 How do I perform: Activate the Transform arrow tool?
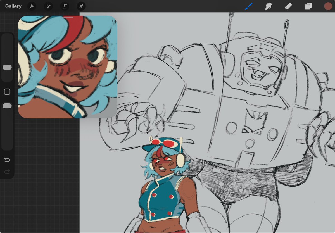coord(81,6)
